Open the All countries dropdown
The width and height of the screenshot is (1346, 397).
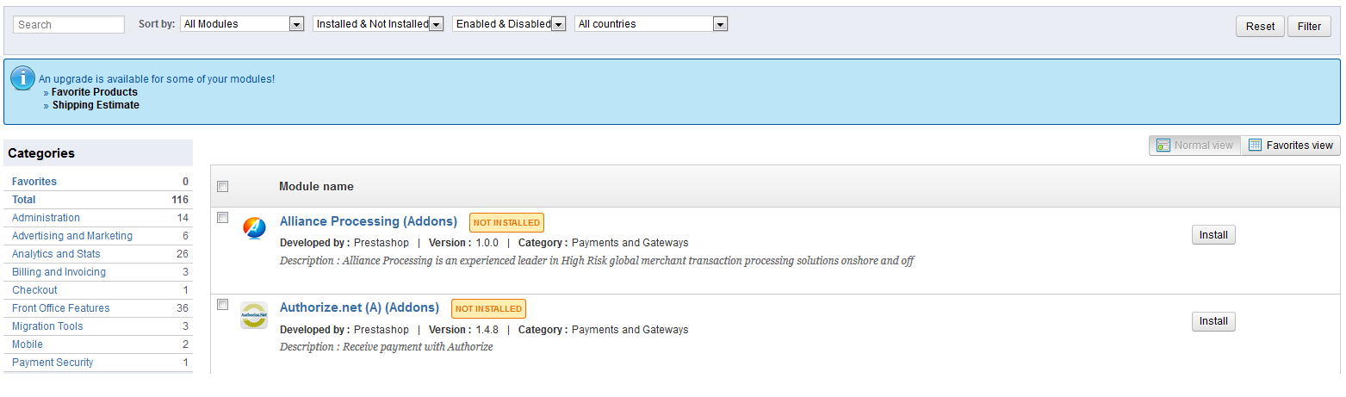[x=651, y=24]
